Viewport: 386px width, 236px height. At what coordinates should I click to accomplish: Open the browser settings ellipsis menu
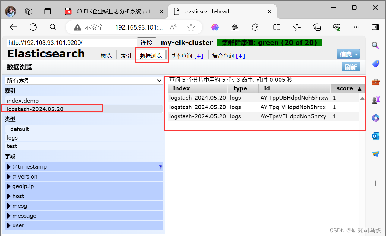356,27
